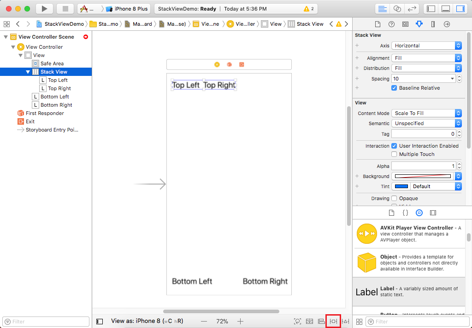Collapse the View Controller Scene row
Image resolution: width=472 pixels, height=328 pixels.
6,37
